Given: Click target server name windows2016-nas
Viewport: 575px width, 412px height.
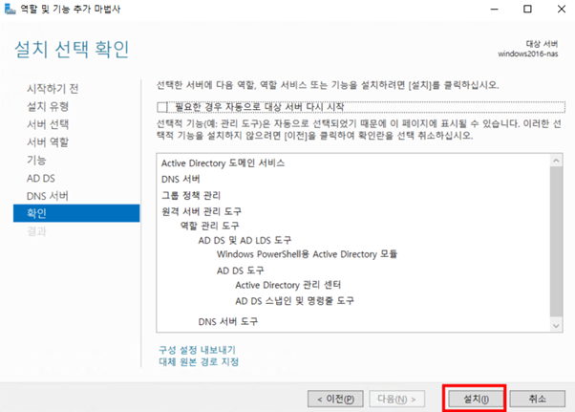Looking at the screenshot, I should point(527,54).
